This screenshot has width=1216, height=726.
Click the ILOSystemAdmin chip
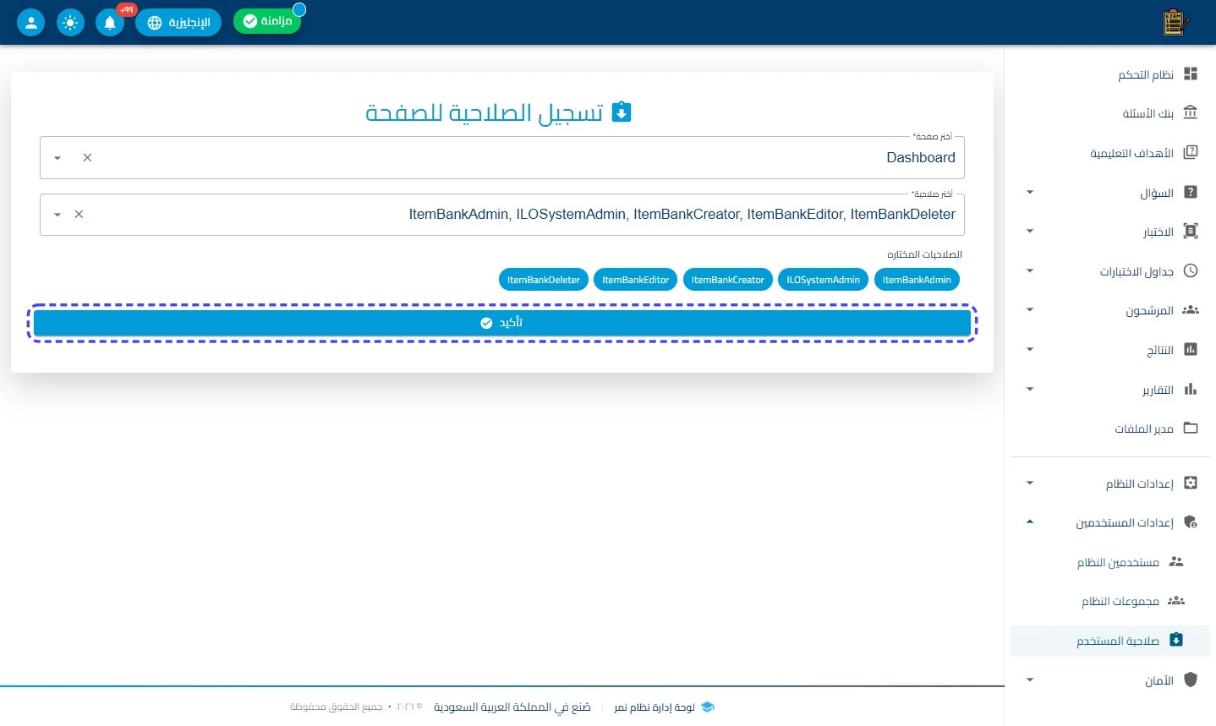[823, 280]
